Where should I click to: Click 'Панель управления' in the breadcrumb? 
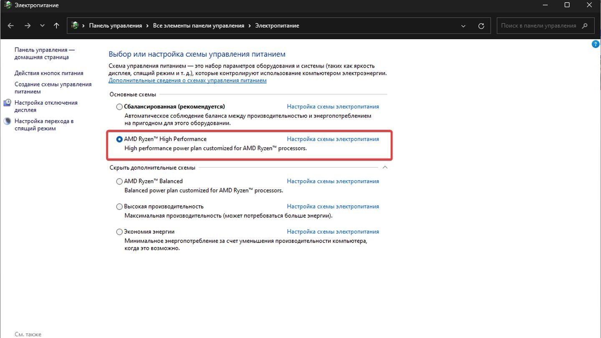116,25
